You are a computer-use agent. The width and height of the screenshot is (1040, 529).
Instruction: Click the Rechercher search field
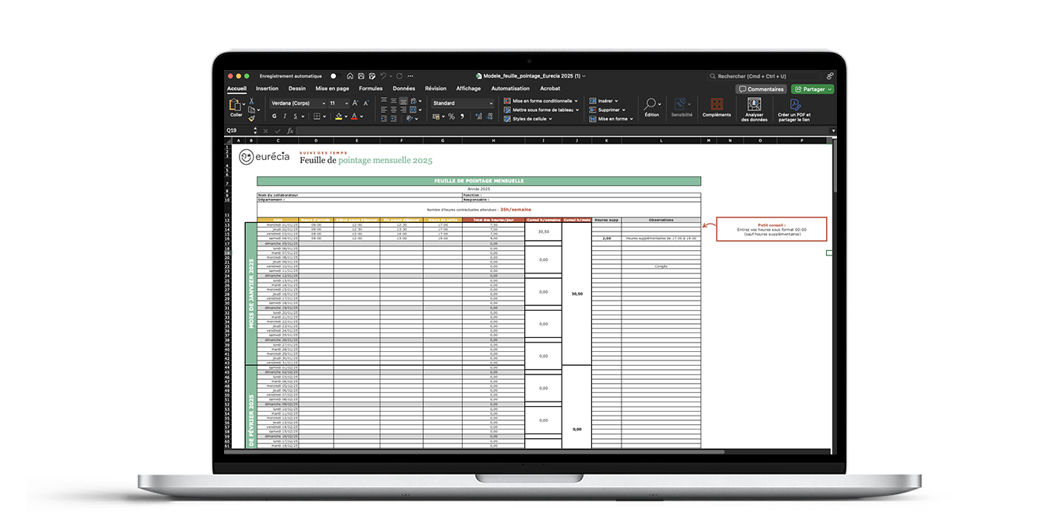click(765, 76)
